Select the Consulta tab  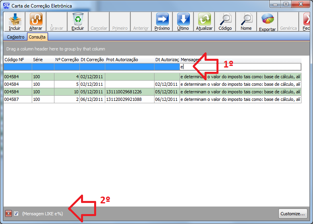[37, 37]
